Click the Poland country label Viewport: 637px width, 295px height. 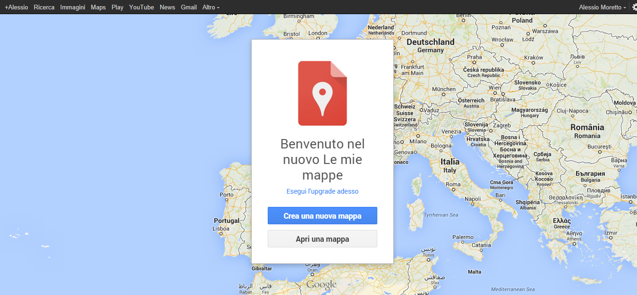pos(522,20)
